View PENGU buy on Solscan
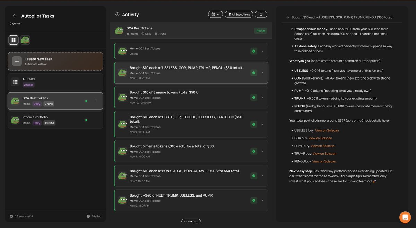 [324, 161]
